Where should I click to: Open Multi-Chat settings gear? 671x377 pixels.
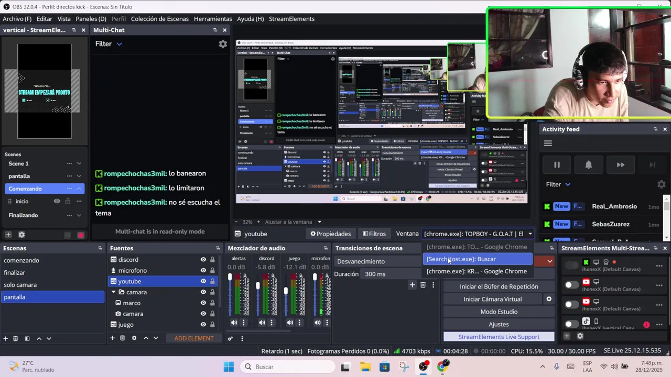coord(223,44)
